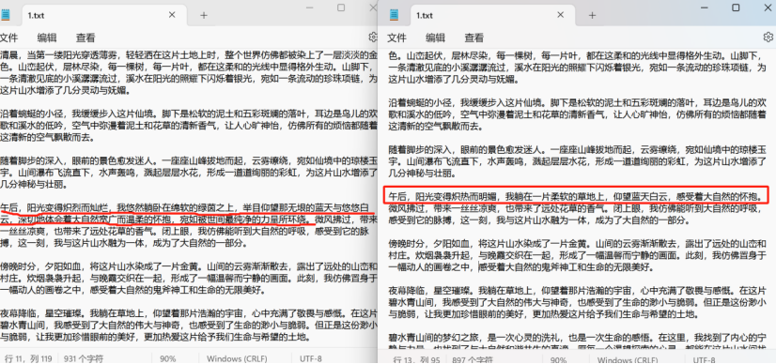This screenshot has height=364, width=776.
Task: Click Notepad app icon in left window
Action: coord(5,15)
